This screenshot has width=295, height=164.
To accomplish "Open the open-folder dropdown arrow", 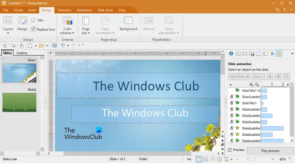I will coord(47,46).
